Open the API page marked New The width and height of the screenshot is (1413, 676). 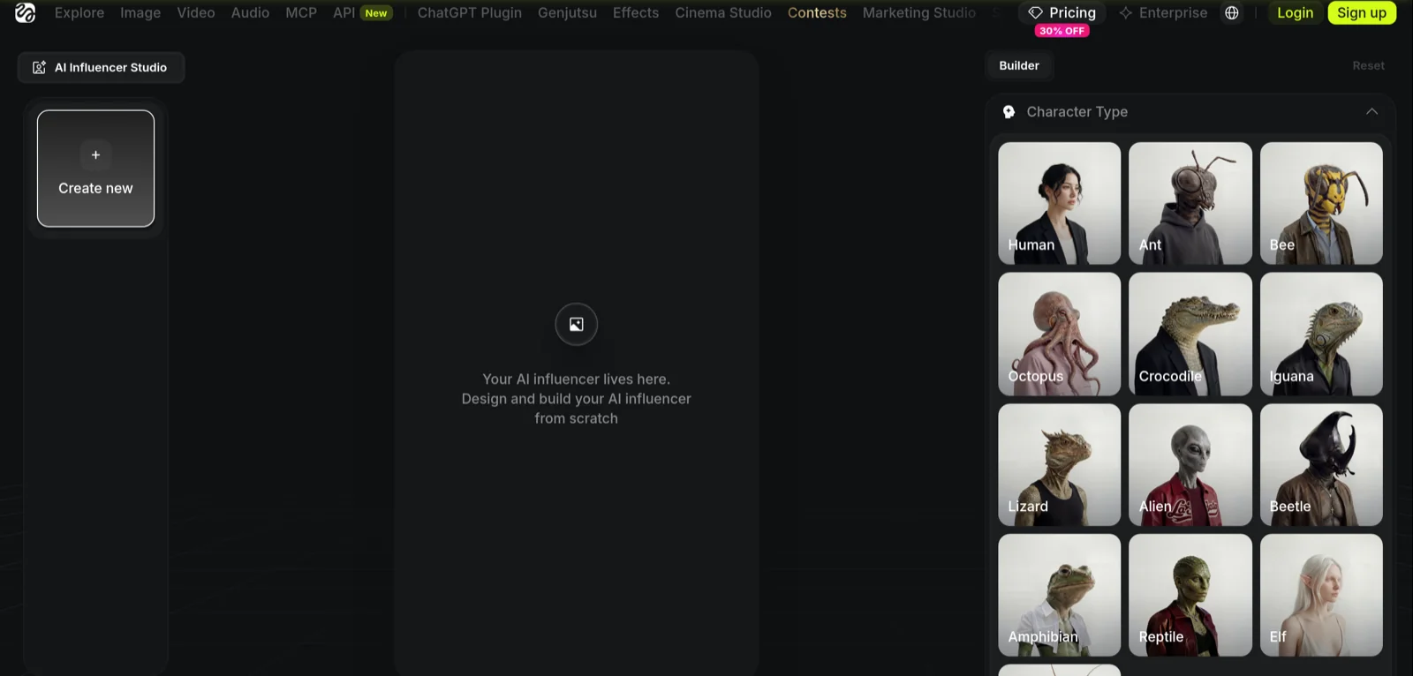click(x=362, y=12)
